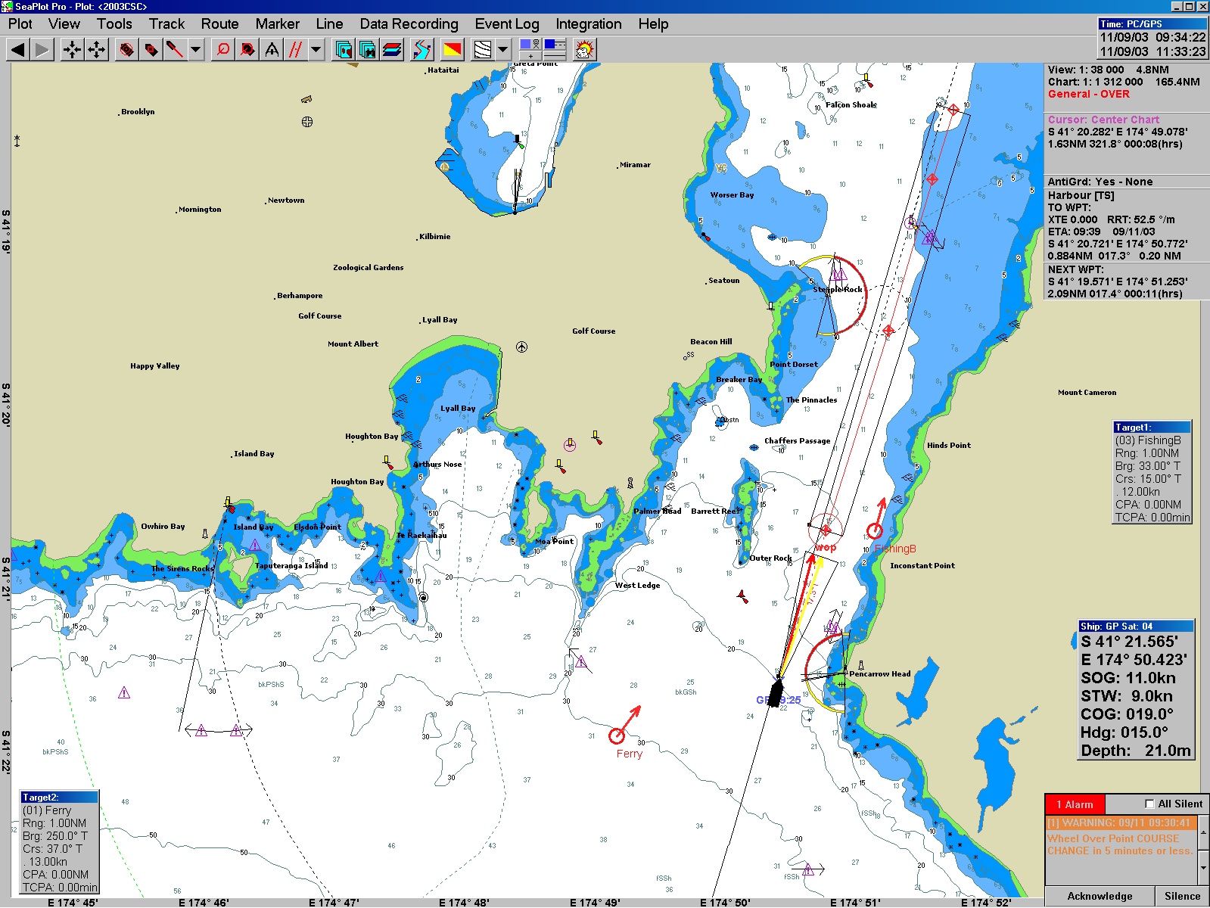Open dropdown next to contour lines icon
Viewport: 1210px width, 908px height.
(503, 50)
